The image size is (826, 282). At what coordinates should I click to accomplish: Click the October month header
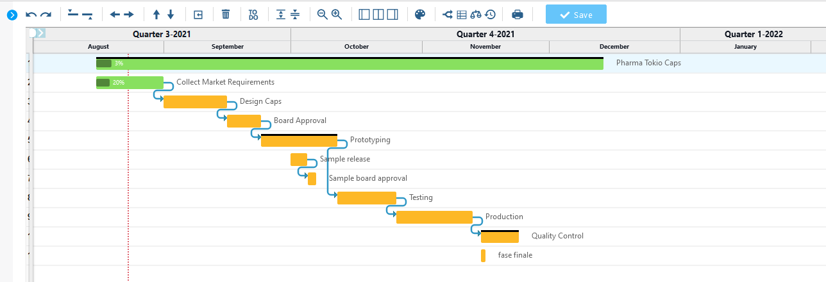coord(357,47)
